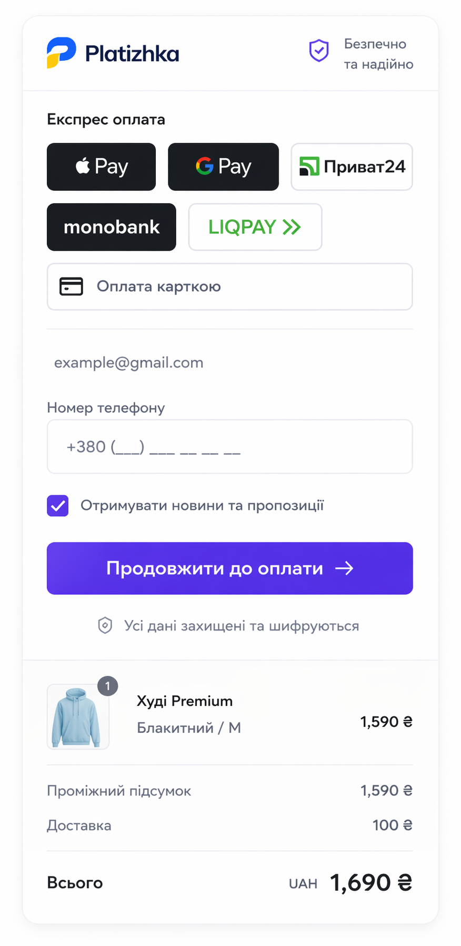
Task: Pay with Apple Pay
Action: tap(101, 167)
